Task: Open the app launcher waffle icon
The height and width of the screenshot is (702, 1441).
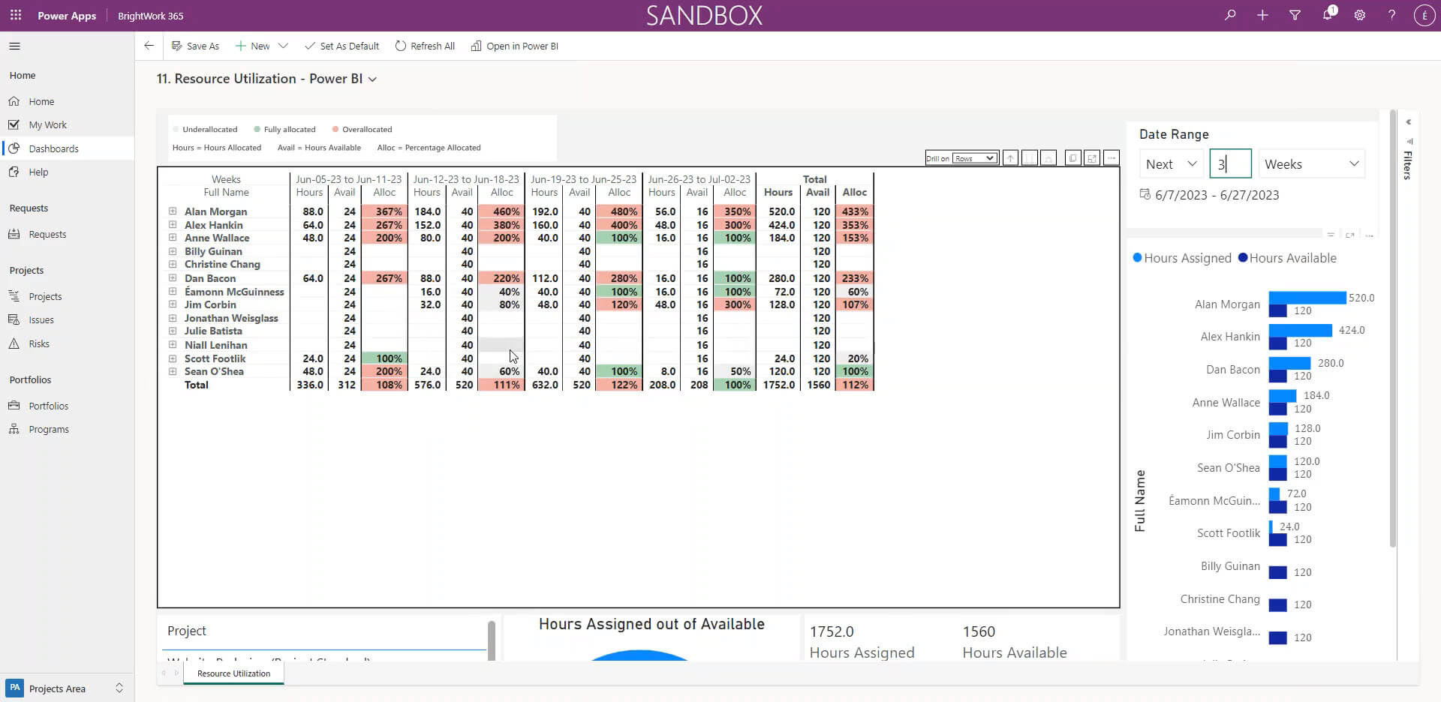Action: pyautogui.click(x=15, y=15)
